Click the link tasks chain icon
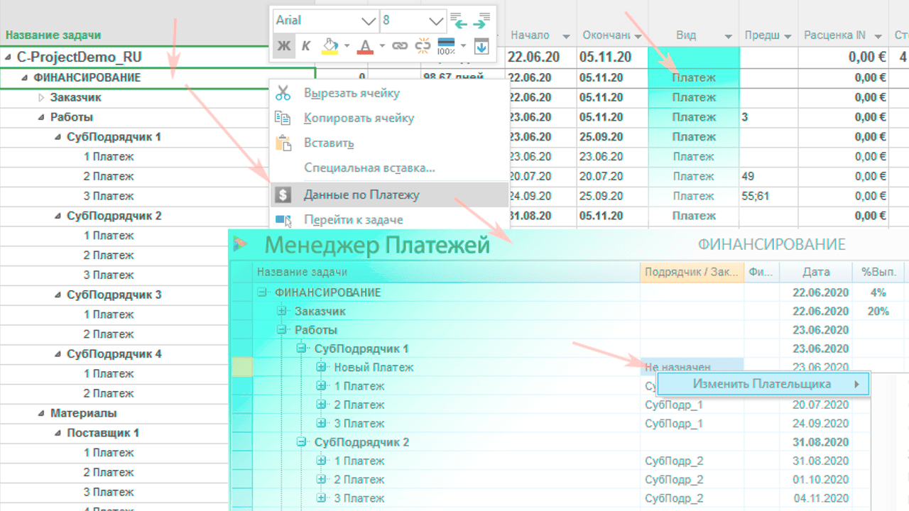 400,46
